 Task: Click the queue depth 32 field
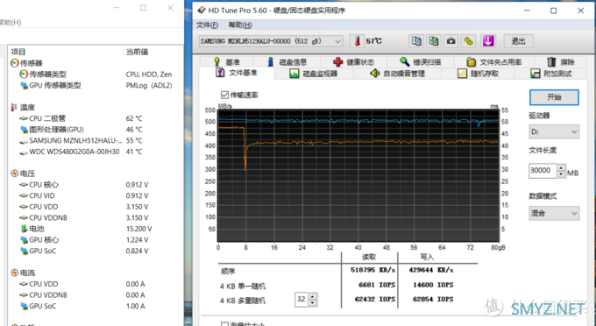pos(302,300)
